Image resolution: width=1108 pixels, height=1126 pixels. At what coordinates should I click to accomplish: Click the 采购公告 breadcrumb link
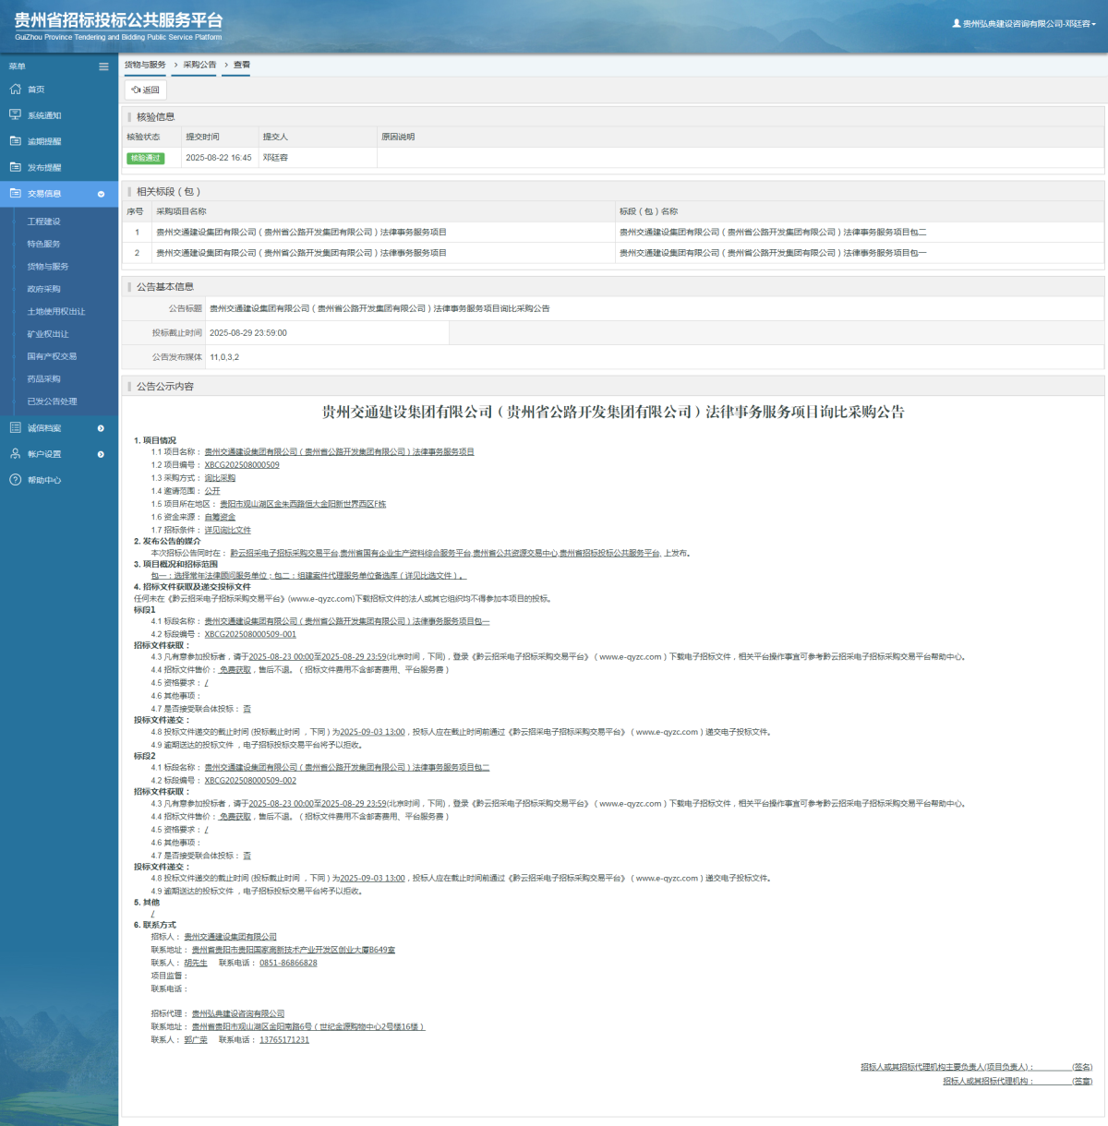point(199,65)
